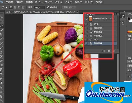Screen dimensions: 132x103
Task: Select the 套索 history state
Action: [101, 40]
